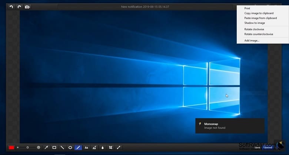Screen dimensions: 289x155
Task: Click the Save button
Action: click(257, 148)
